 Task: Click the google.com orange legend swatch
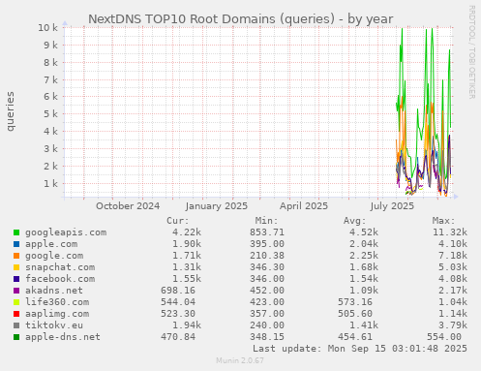click(x=16, y=256)
